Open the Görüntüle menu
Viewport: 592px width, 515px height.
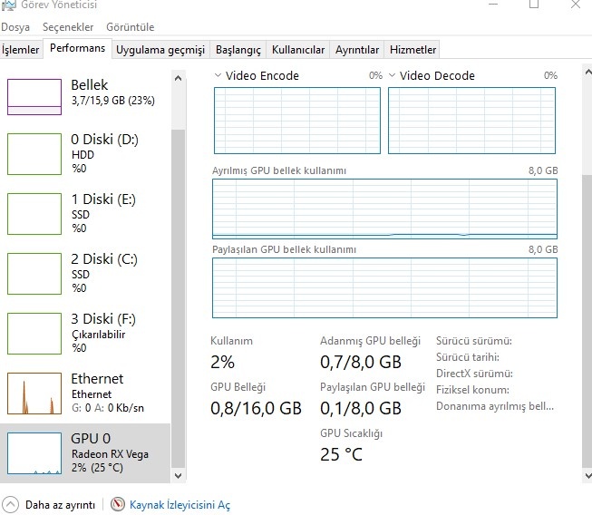click(131, 27)
